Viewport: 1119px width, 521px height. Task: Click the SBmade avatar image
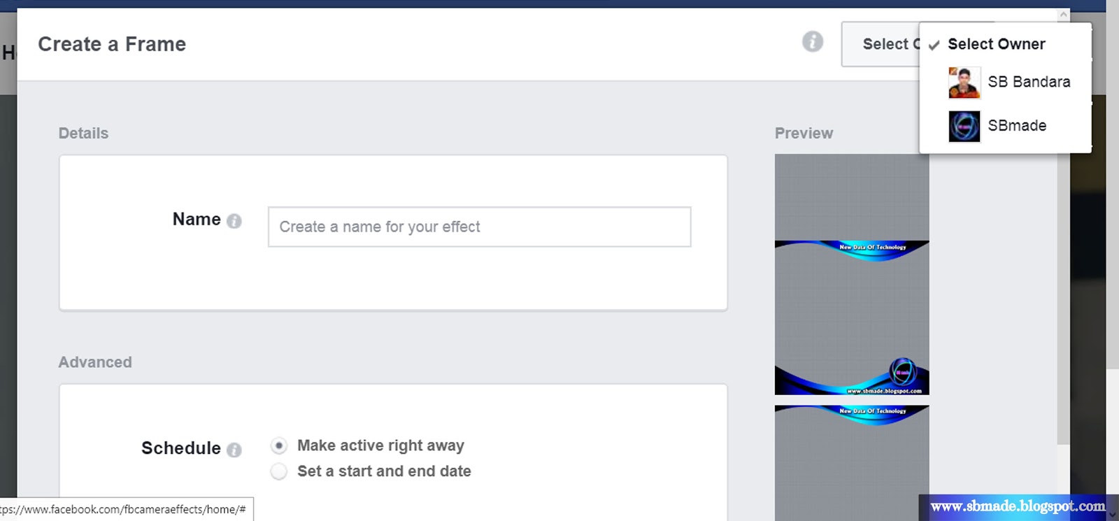[964, 127]
